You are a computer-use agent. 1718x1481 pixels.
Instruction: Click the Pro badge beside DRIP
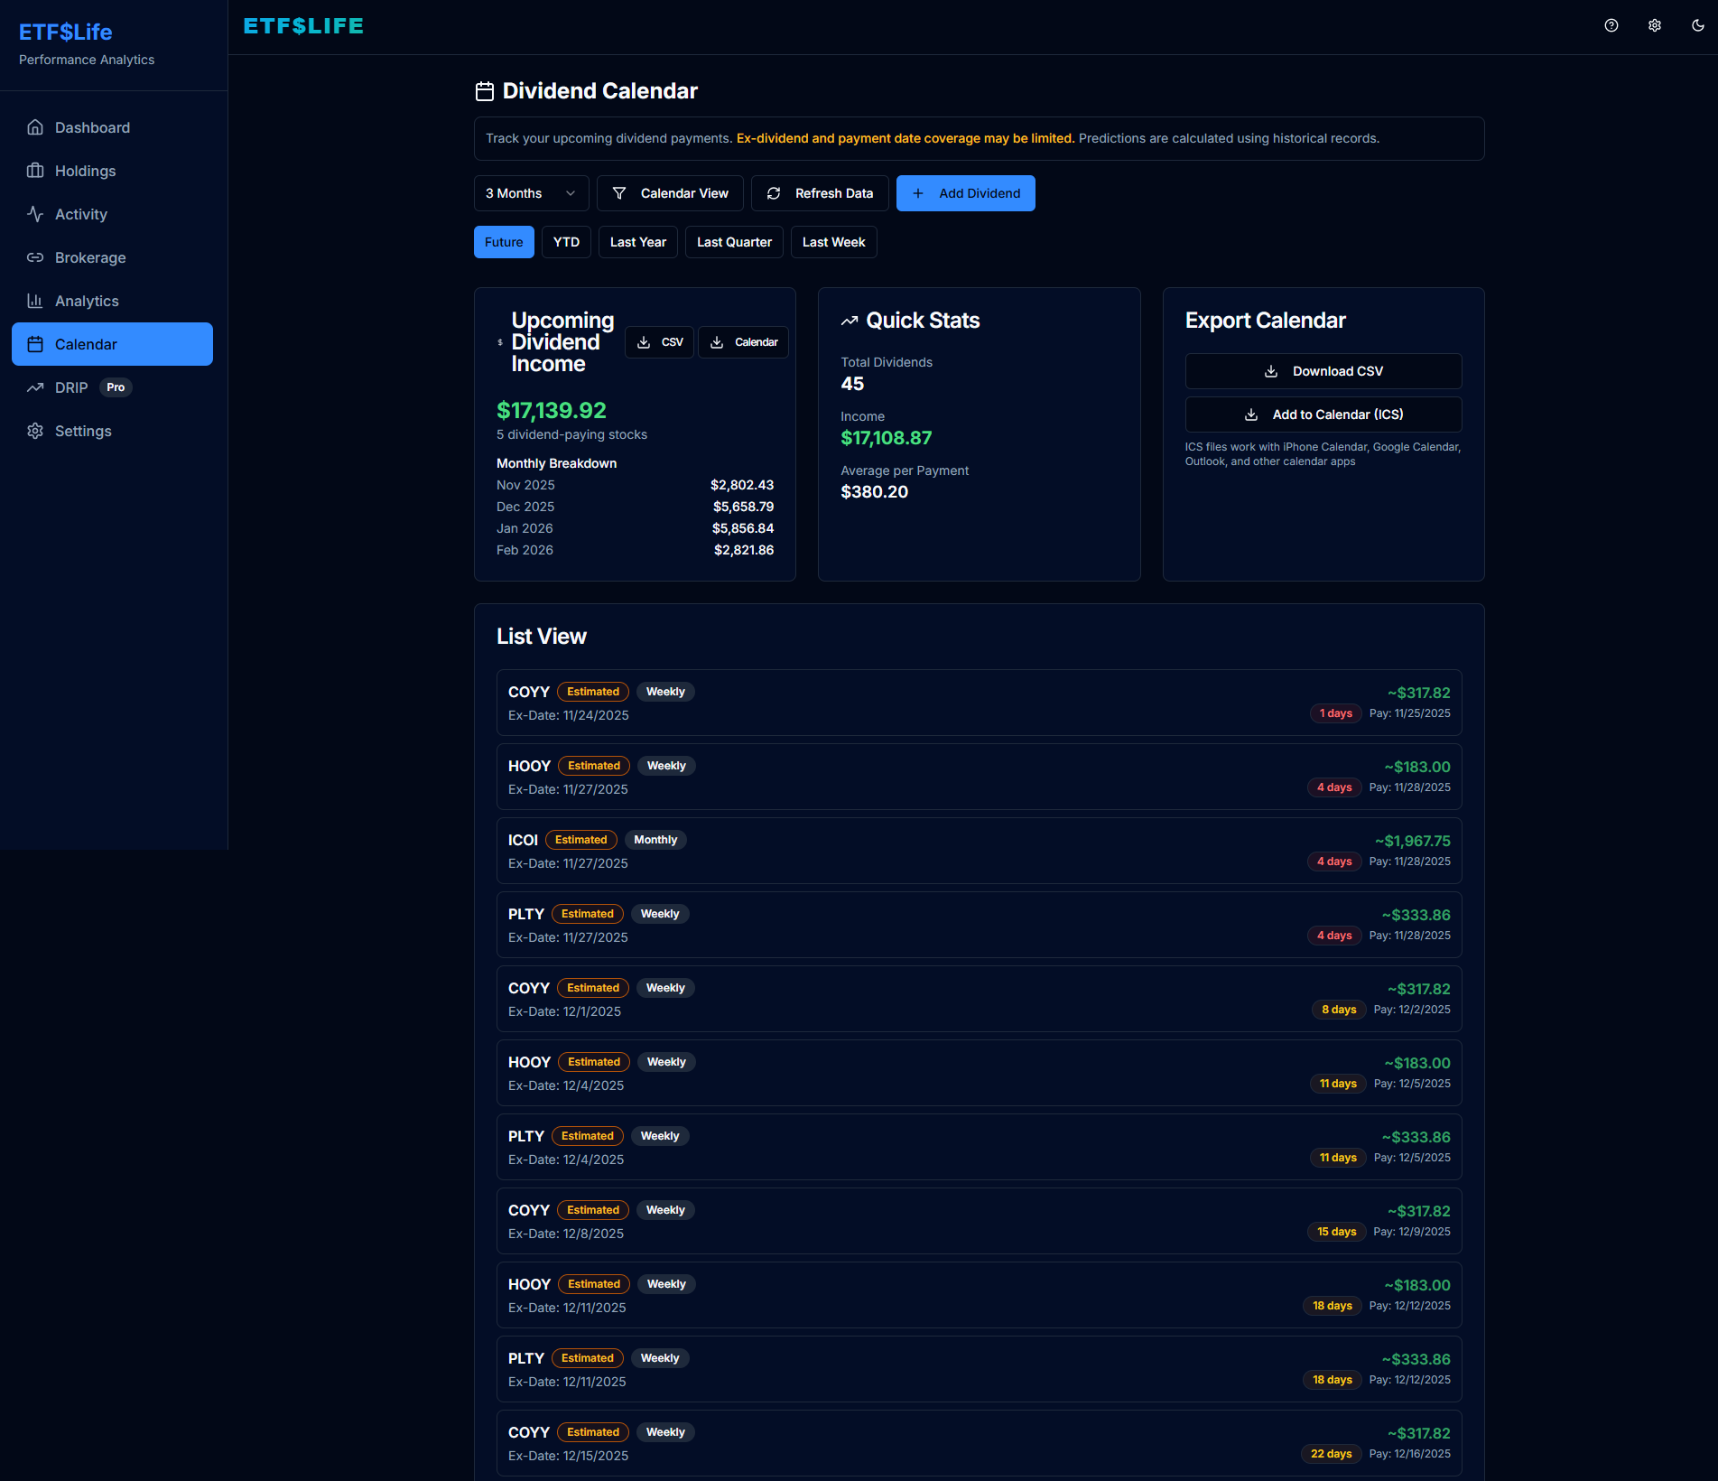pyautogui.click(x=116, y=387)
